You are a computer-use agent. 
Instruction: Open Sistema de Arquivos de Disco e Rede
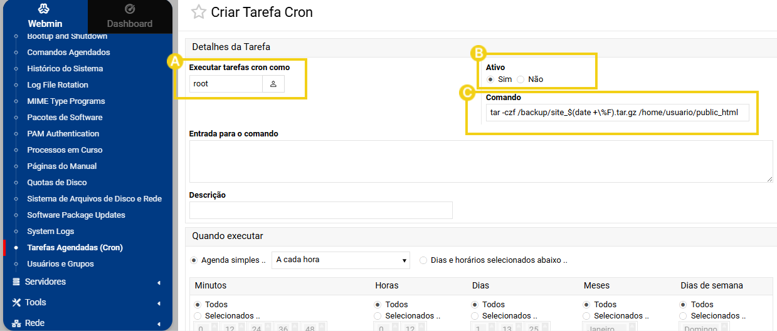pos(95,199)
